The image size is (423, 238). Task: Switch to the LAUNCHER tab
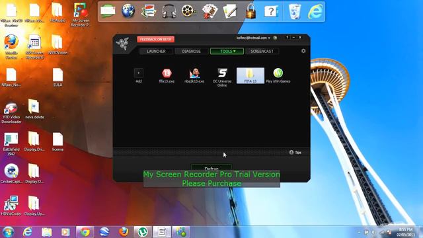click(156, 51)
